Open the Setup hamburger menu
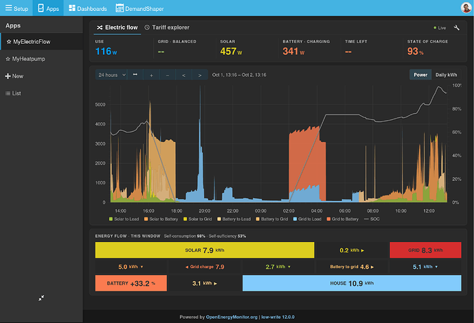 point(16,8)
